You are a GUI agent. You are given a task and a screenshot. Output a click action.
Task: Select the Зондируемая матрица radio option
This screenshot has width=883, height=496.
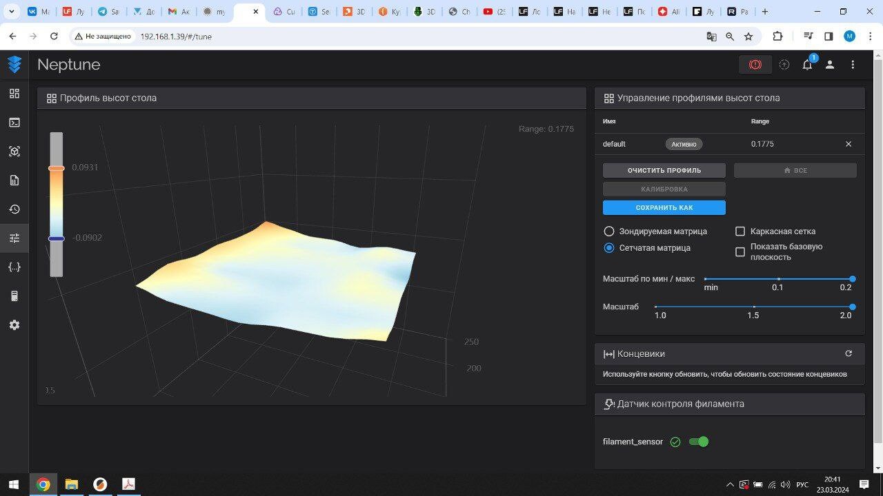609,231
